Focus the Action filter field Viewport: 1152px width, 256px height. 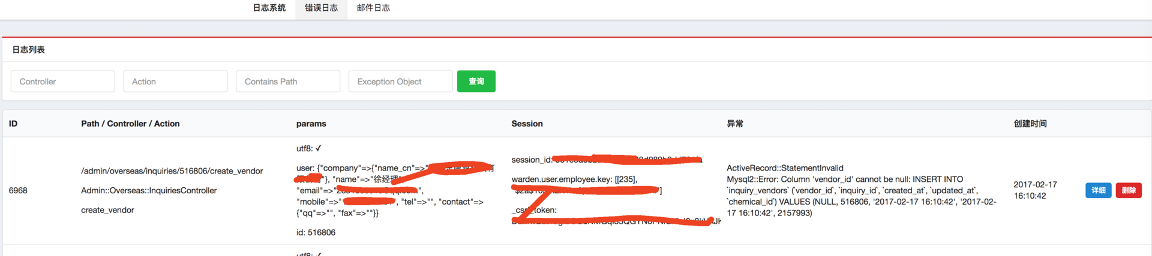[x=175, y=81]
